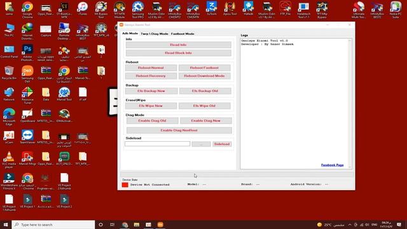Click the Read Info button

tap(178, 45)
